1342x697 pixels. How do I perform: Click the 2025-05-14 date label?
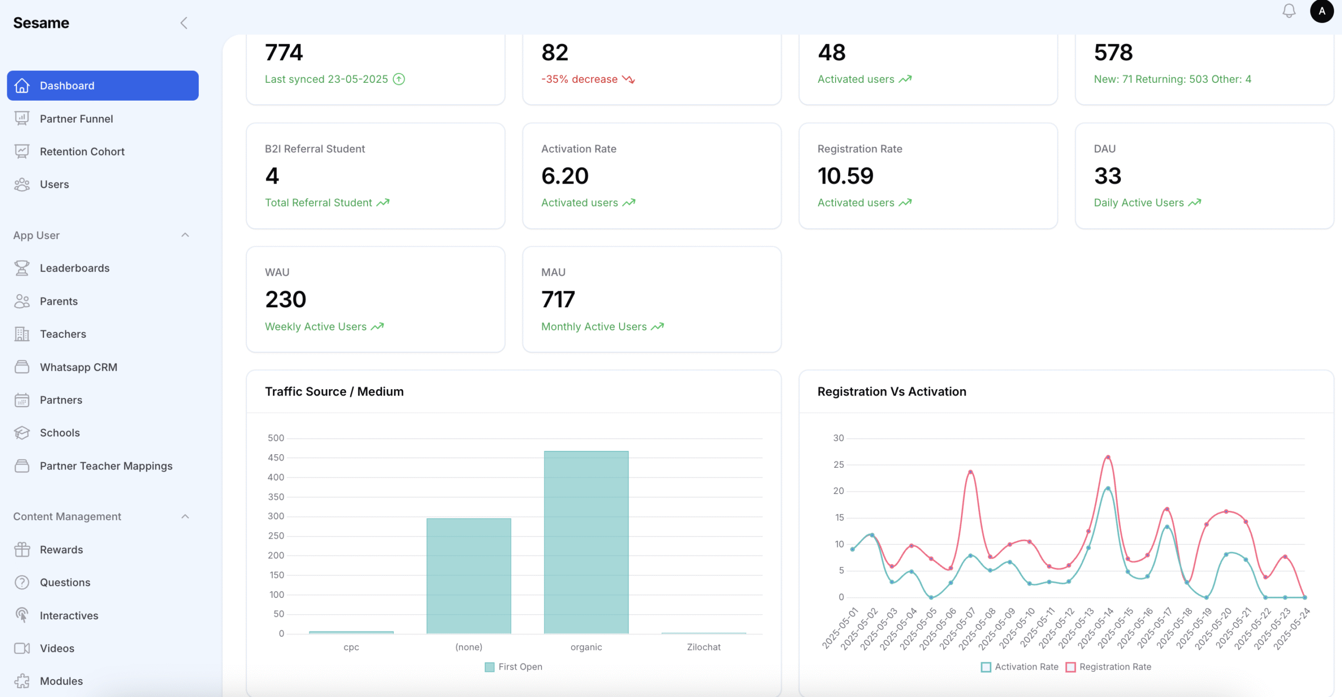[1096, 629]
